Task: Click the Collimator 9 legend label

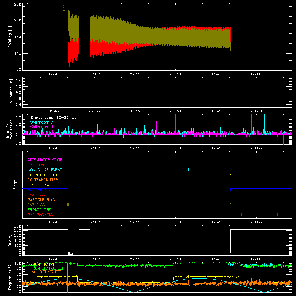Action: point(41,127)
